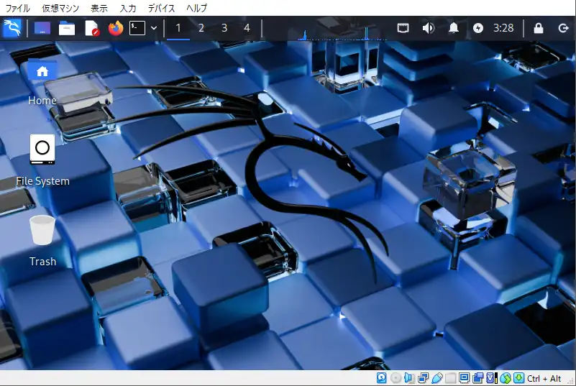
Task: Launch Firefox from the top panel
Action: (116, 28)
